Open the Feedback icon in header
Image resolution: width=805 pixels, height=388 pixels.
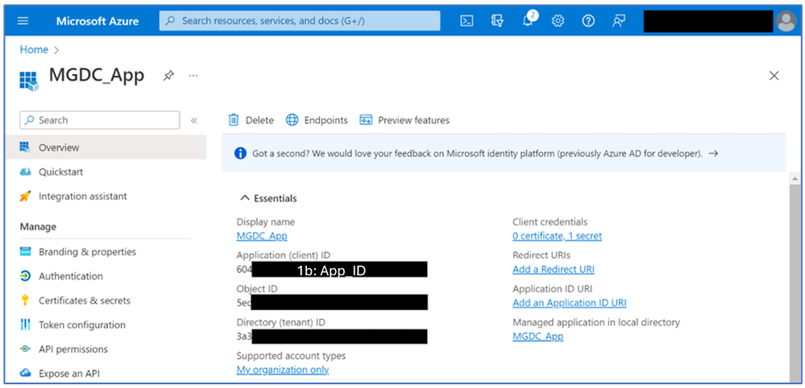[x=619, y=21]
